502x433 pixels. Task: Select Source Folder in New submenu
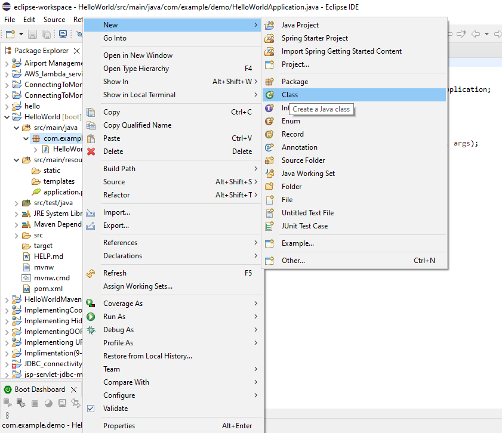tap(354, 160)
